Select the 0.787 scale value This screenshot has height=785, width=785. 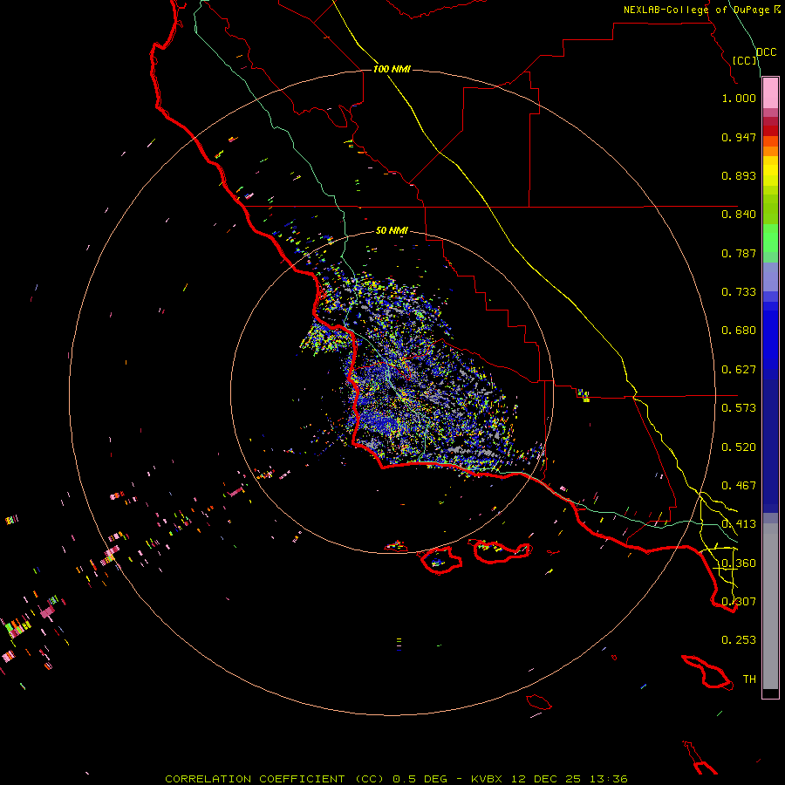[x=739, y=253]
